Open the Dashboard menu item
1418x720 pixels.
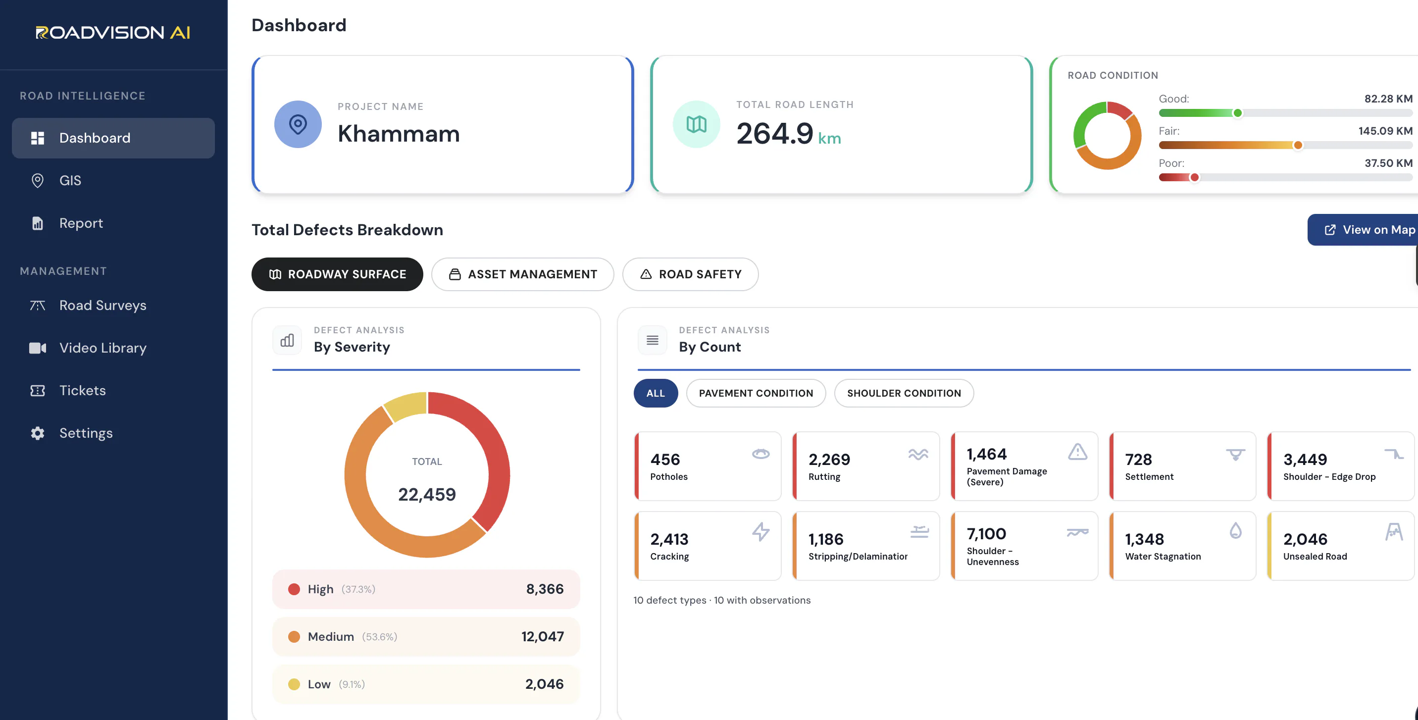pos(113,138)
